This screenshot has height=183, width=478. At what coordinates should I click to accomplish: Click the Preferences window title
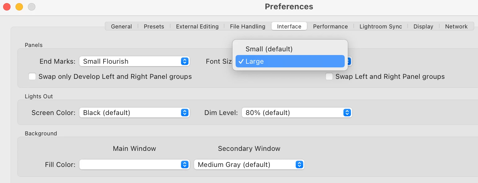pyautogui.click(x=289, y=6)
